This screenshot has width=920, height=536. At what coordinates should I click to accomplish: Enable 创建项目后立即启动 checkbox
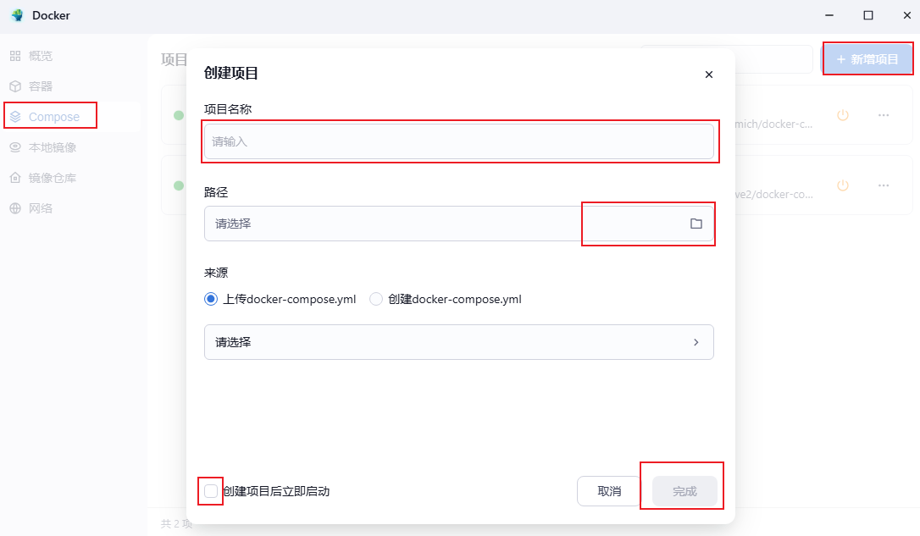pyautogui.click(x=211, y=491)
